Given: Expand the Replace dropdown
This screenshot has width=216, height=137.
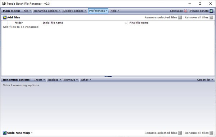Looking at the screenshot, I should [x=54, y=80].
